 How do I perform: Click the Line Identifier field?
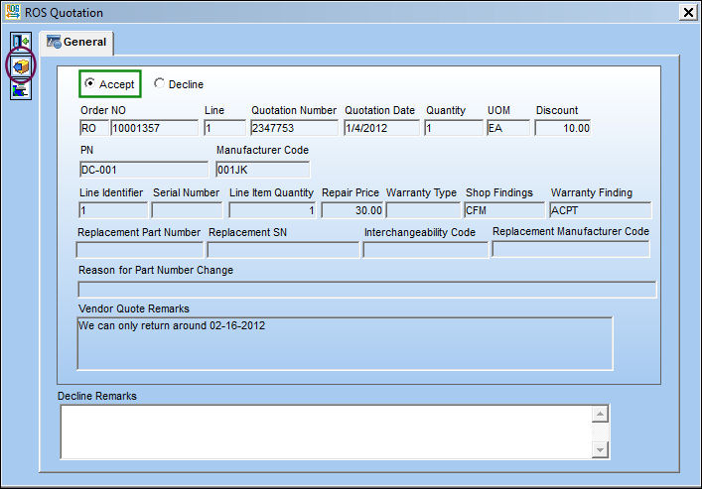coord(113,210)
